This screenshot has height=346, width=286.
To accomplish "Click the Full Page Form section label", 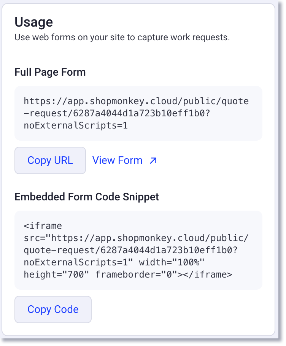I will pos(50,72).
